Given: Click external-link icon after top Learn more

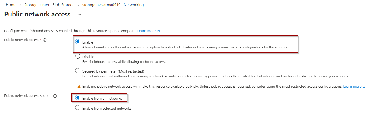Looking at the screenshot, I should (158, 31).
